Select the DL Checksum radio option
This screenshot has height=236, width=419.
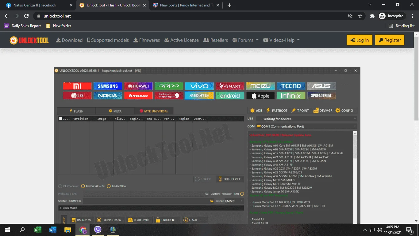(x=69, y=186)
